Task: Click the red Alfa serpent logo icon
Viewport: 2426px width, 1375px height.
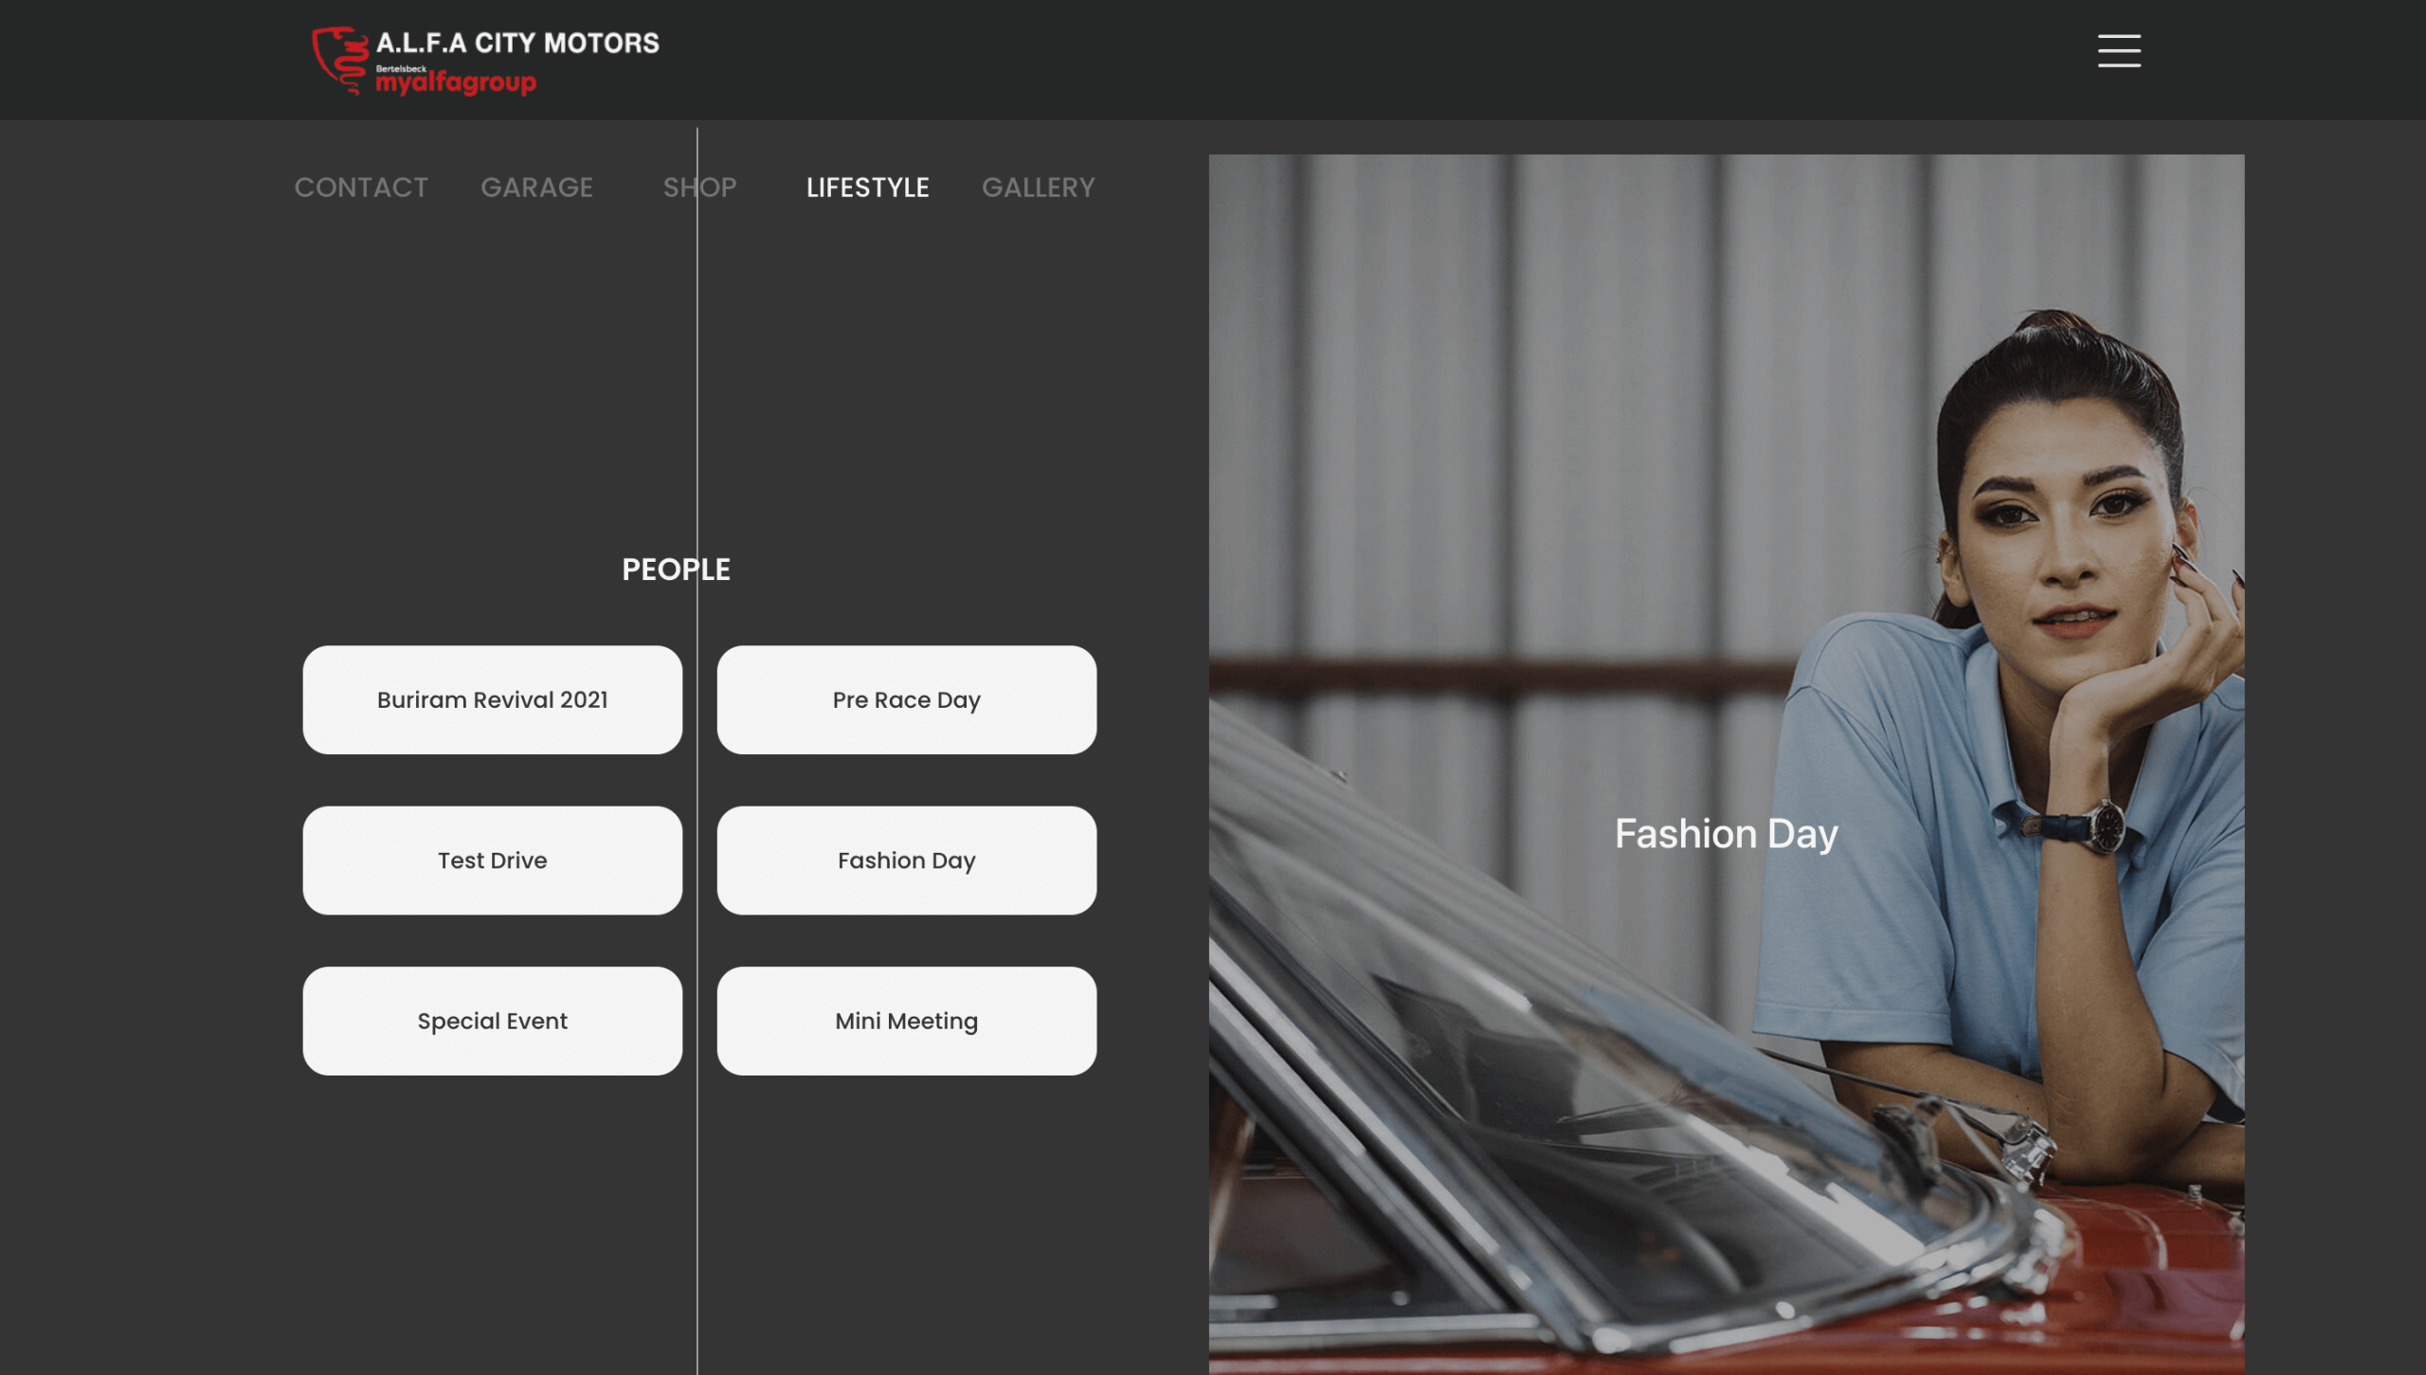Action: (x=339, y=60)
